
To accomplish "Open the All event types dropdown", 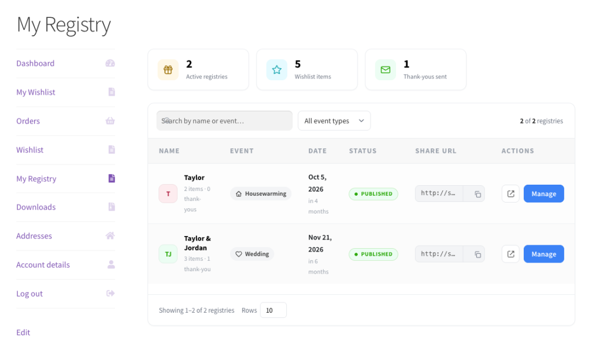I will tap(334, 121).
